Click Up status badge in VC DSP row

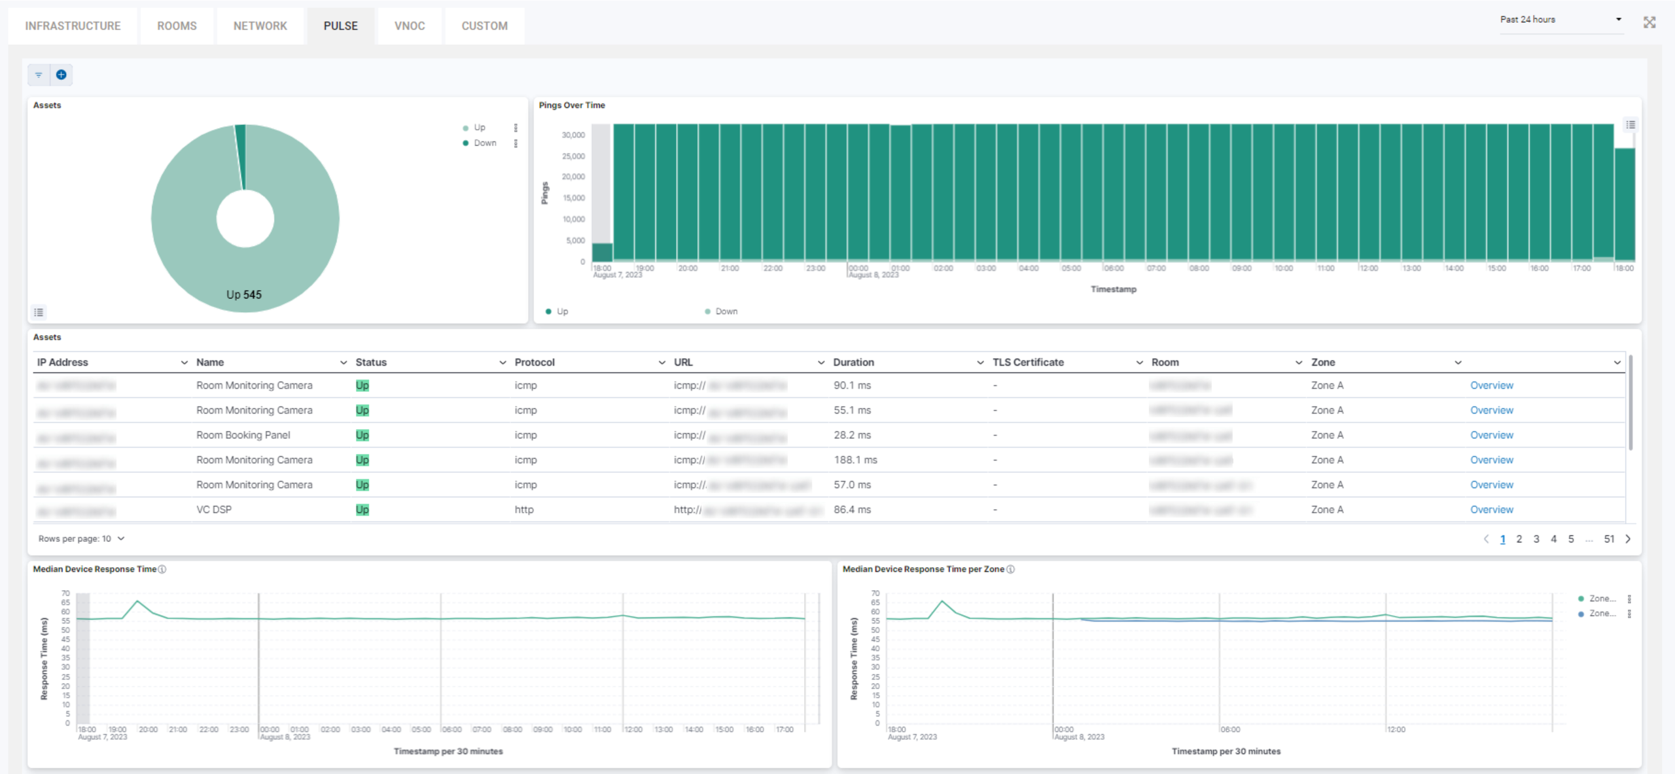coord(362,510)
